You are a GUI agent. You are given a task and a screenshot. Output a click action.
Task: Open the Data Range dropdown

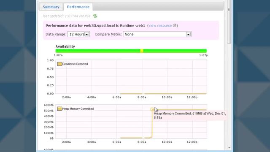[79, 34]
